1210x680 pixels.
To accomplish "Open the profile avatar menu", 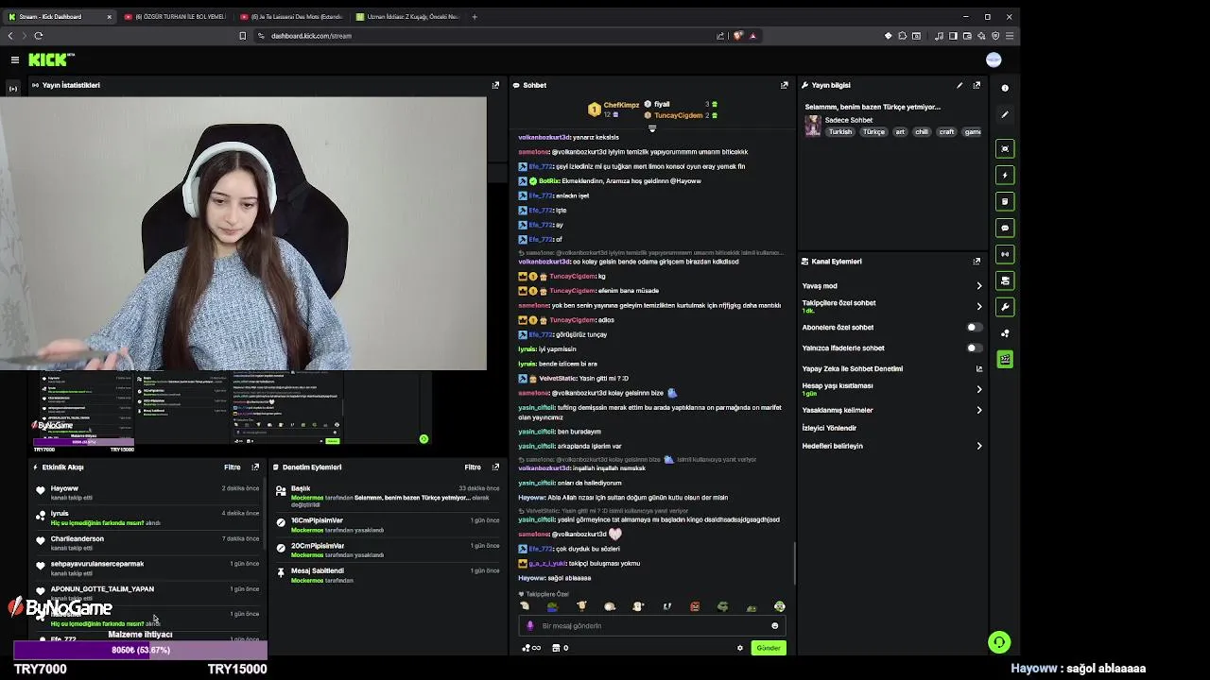I will (x=994, y=59).
